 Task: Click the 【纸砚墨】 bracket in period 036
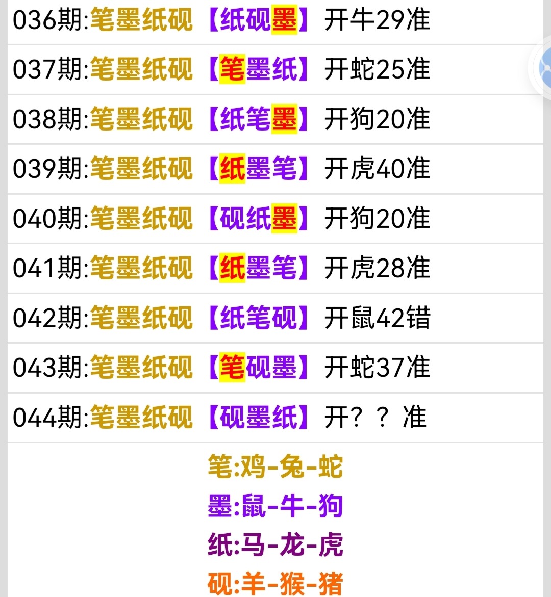point(258,19)
